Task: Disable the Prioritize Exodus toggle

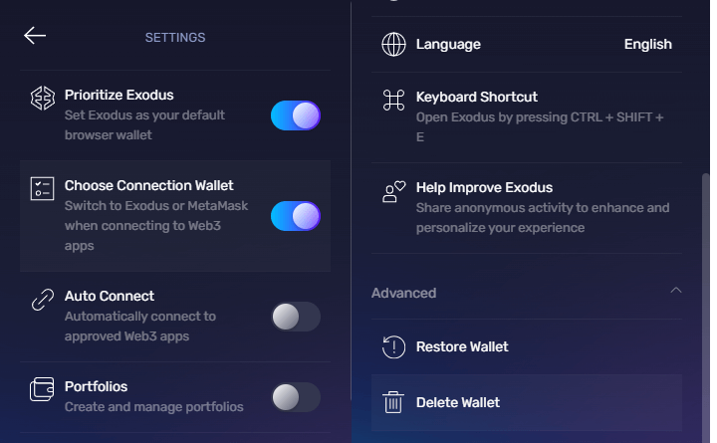Action: pyautogui.click(x=296, y=115)
